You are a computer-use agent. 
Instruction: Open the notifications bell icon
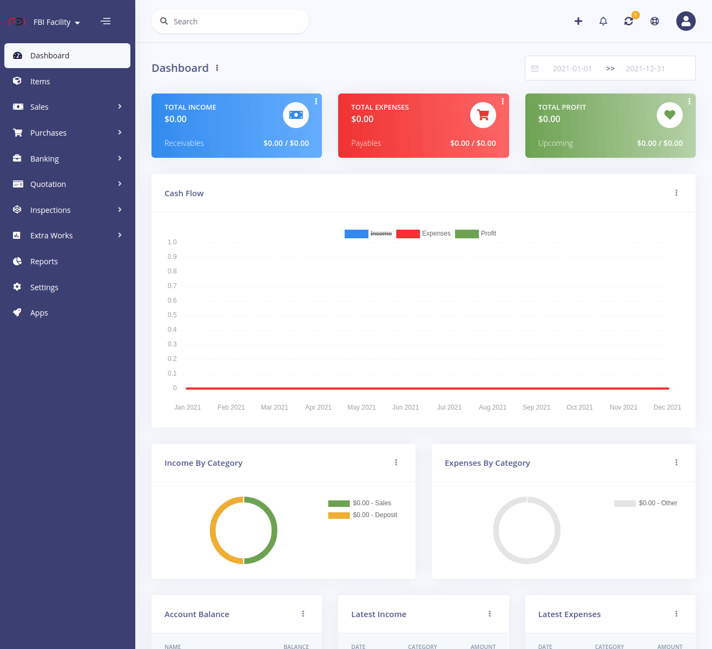tap(603, 21)
